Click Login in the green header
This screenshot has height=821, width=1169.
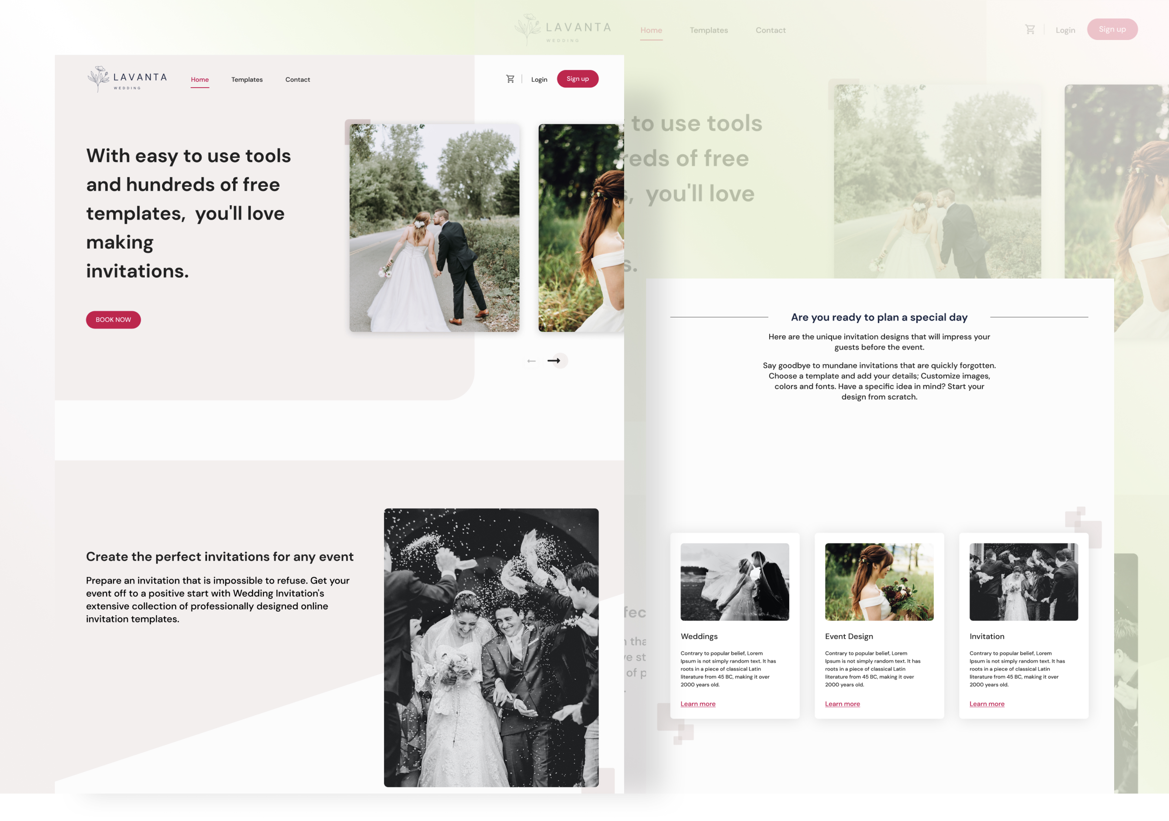pos(1065,30)
